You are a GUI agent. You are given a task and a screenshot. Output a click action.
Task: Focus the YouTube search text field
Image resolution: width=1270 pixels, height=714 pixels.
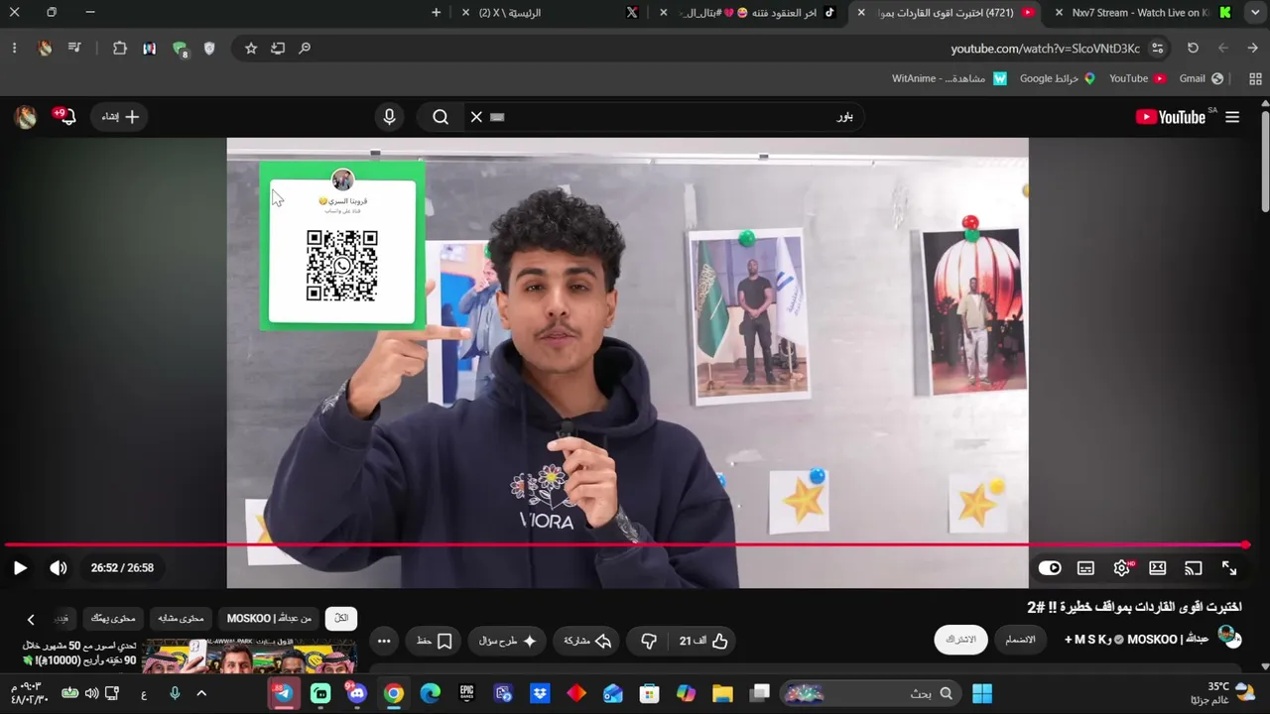[675, 117]
